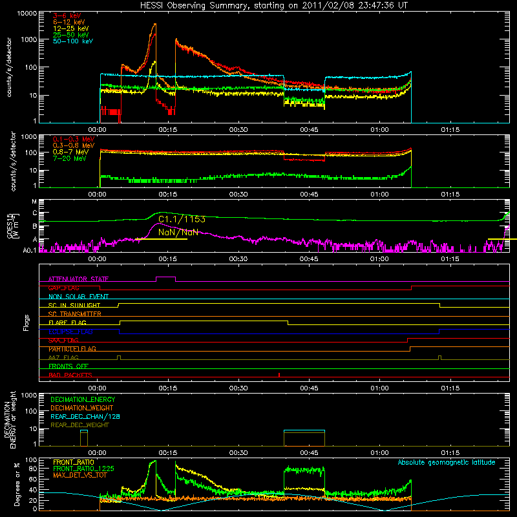This screenshot has height=517, width=517.
Task: Click the FRONTS_OFF flag label
Action: point(69,366)
